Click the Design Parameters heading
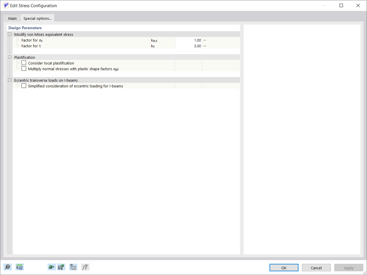The image size is (367, 275). [x=25, y=28]
